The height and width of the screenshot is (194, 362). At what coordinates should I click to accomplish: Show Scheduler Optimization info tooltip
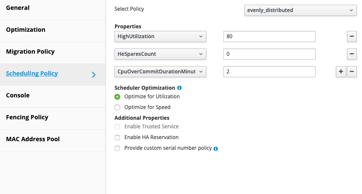coord(179,88)
